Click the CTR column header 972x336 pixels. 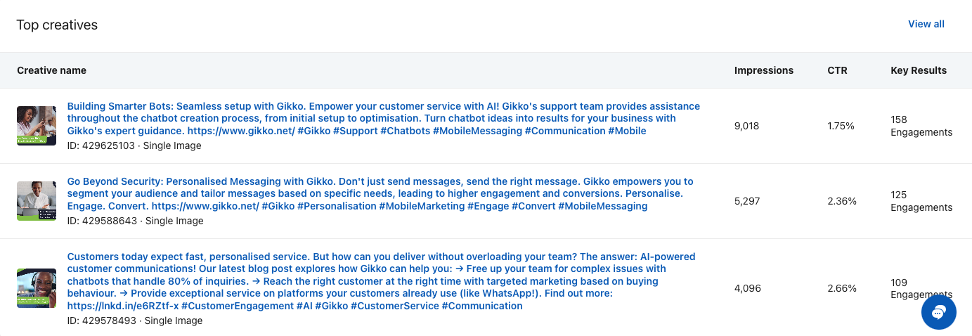[837, 70]
